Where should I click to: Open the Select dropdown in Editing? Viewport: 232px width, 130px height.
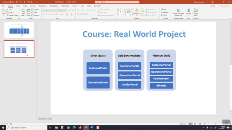[x=165, y=15]
